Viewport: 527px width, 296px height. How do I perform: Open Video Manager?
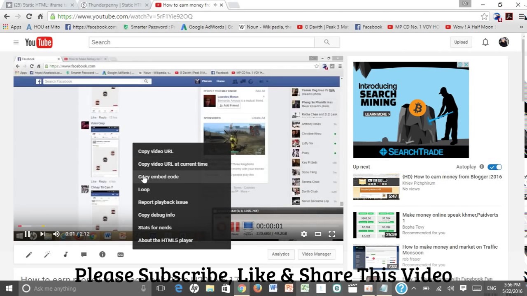point(316,254)
